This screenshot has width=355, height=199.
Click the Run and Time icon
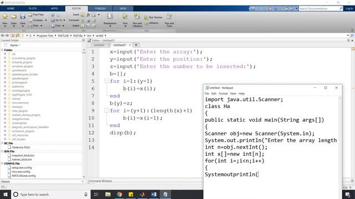pyautogui.click(x=169, y=16)
